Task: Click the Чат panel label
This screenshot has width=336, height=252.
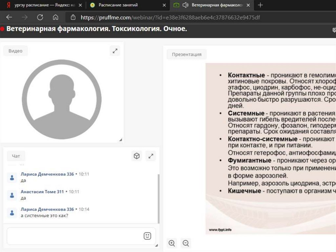Action: (x=16, y=156)
